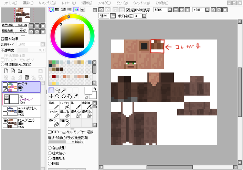243x170 pixels.
Task: Select the magic wand tool
Action: pos(64,90)
